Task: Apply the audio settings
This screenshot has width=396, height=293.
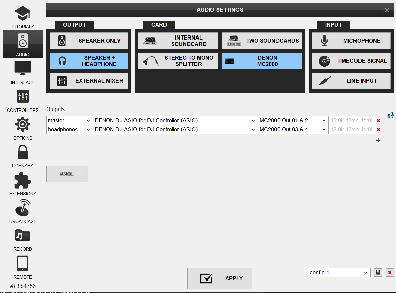Action: [x=220, y=278]
